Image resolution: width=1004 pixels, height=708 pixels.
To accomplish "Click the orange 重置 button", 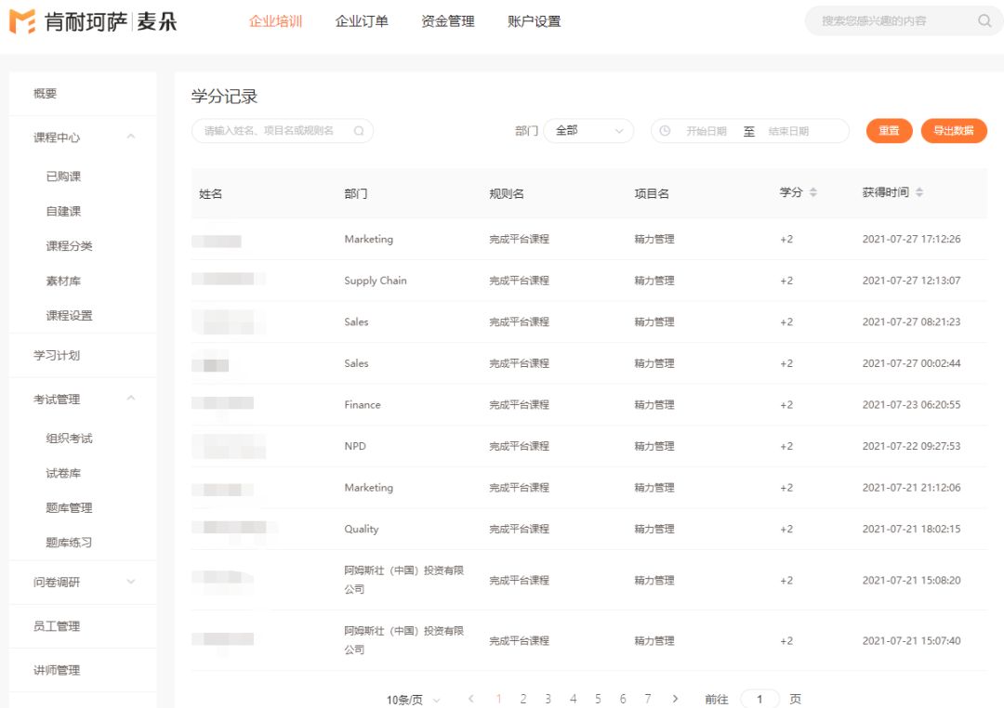I will pyautogui.click(x=889, y=131).
